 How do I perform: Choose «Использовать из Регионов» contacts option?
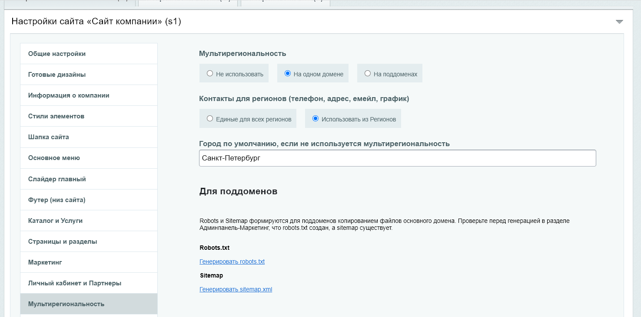[316, 119]
